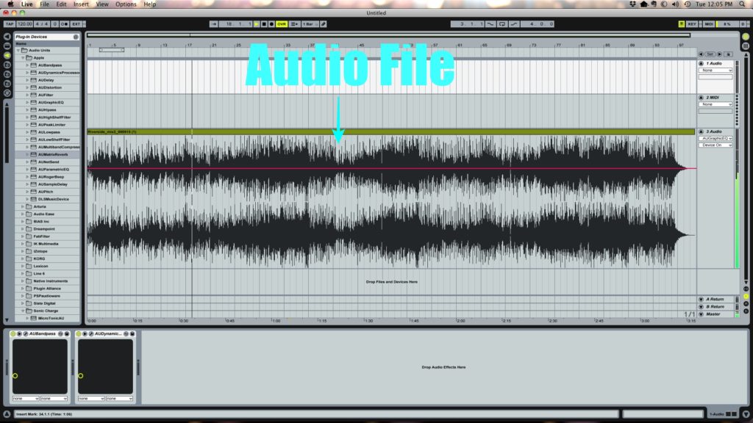Toggle the Loop switch in transport
753x423 pixels.
coord(502,24)
